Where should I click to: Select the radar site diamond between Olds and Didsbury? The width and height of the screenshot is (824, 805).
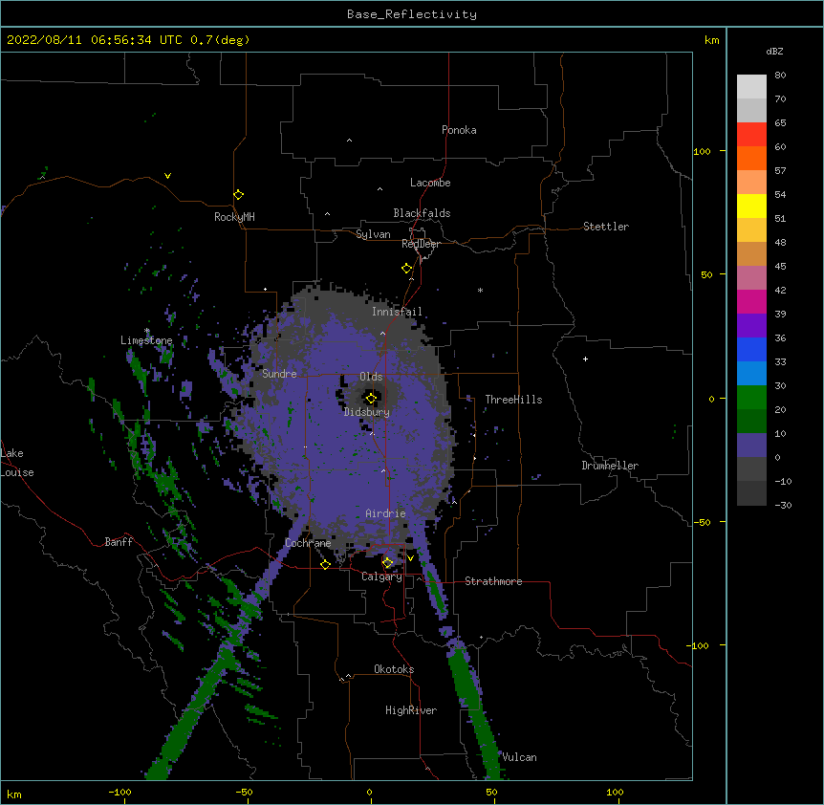pos(371,399)
